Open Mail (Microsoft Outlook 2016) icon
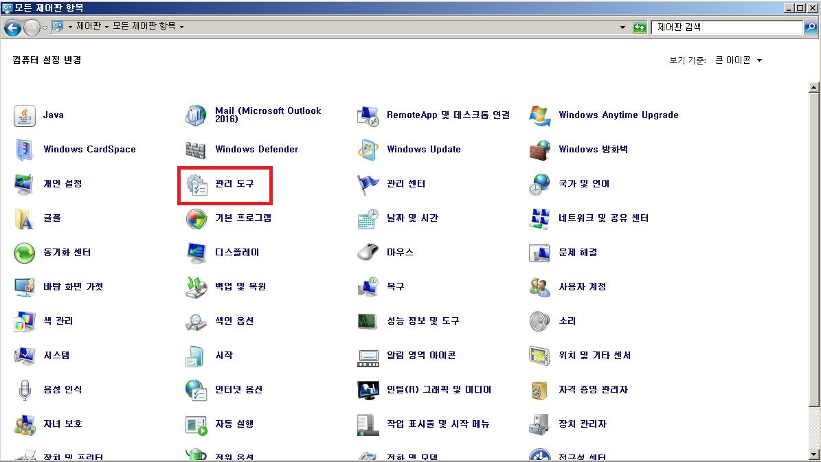The height and width of the screenshot is (462, 821). (196, 115)
